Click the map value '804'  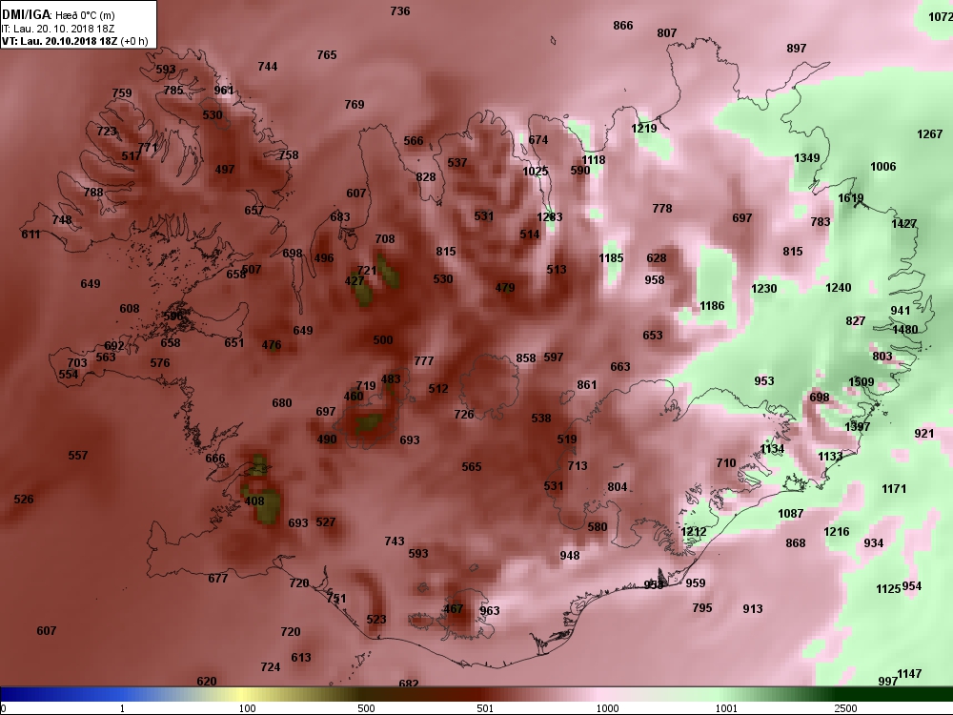pos(617,487)
